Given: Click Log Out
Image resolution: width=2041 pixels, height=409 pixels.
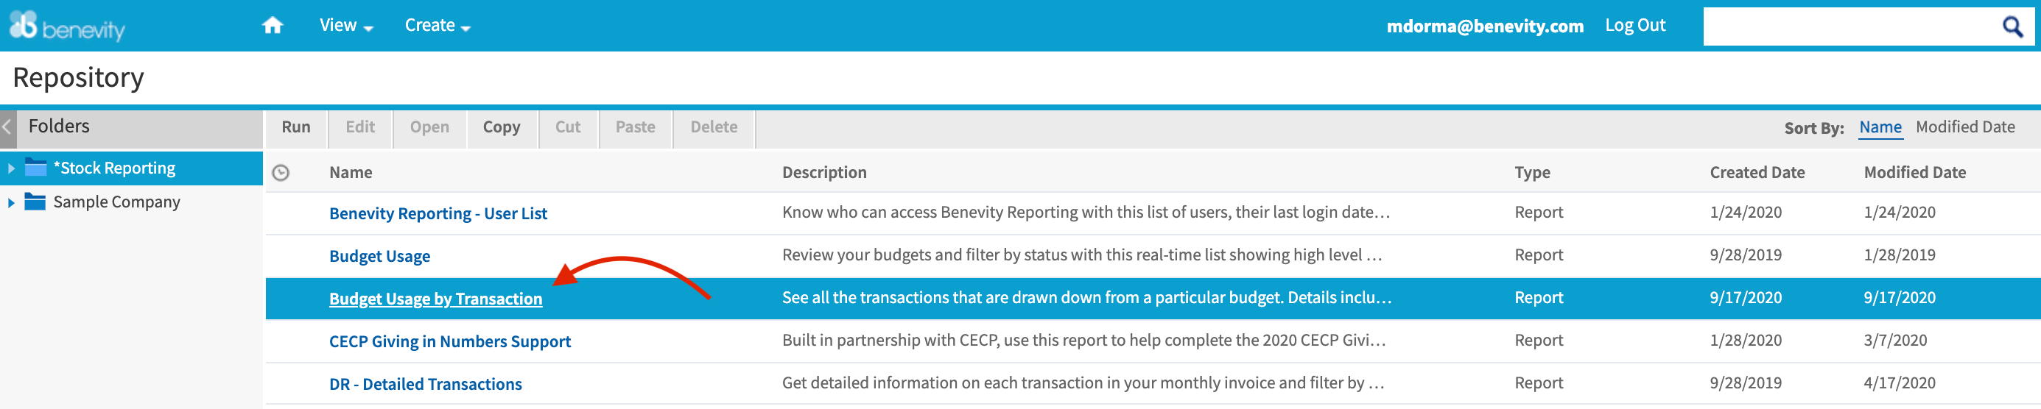Looking at the screenshot, I should point(1635,25).
